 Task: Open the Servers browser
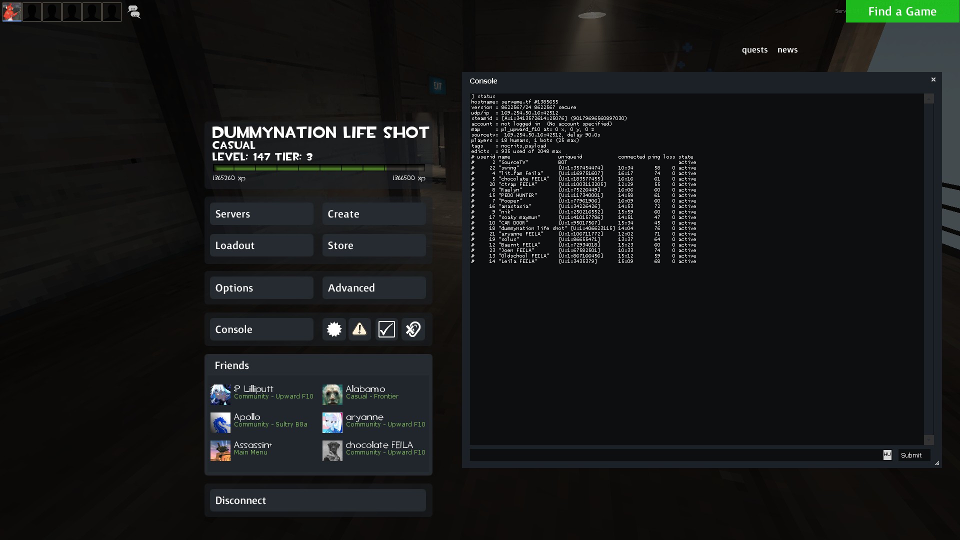pyautogui.click(x=261, y=214)
